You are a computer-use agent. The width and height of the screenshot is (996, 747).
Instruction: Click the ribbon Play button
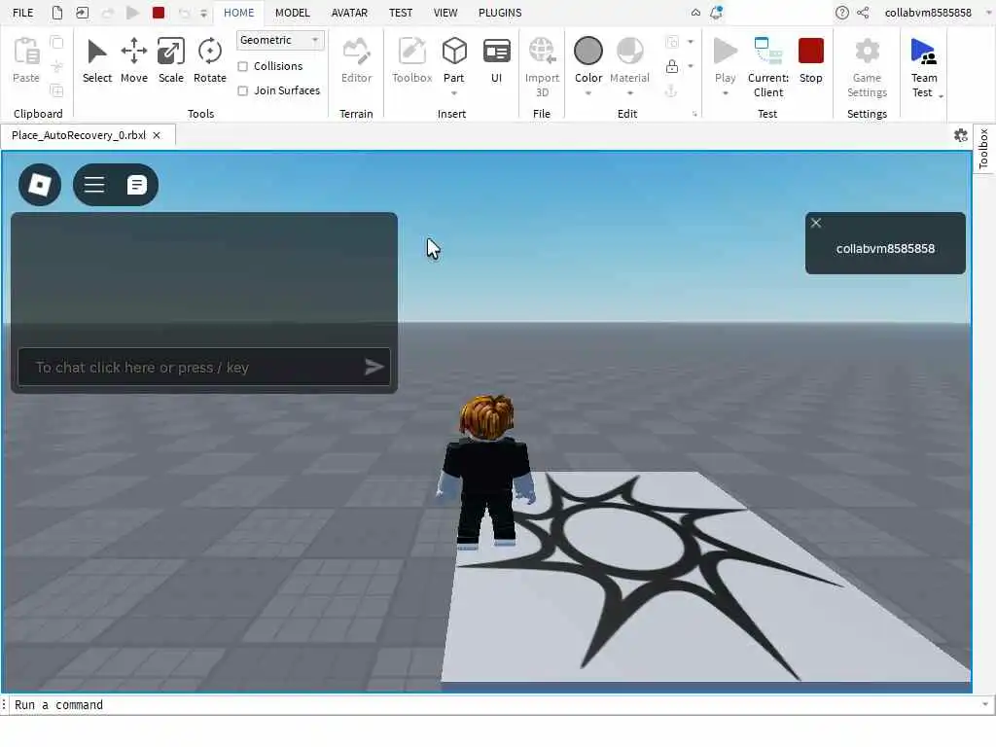[x=725, y=53]
